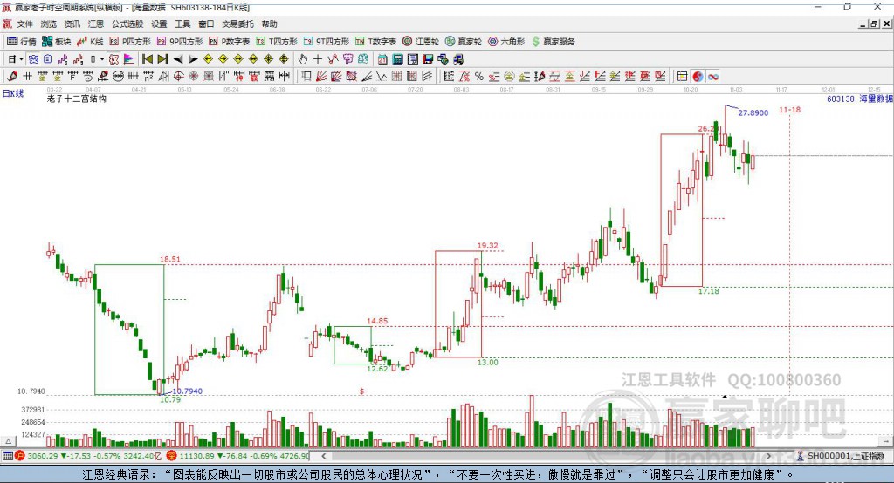Click the 深 index icon in status bar
894x483 pixels.
(172, 456)
